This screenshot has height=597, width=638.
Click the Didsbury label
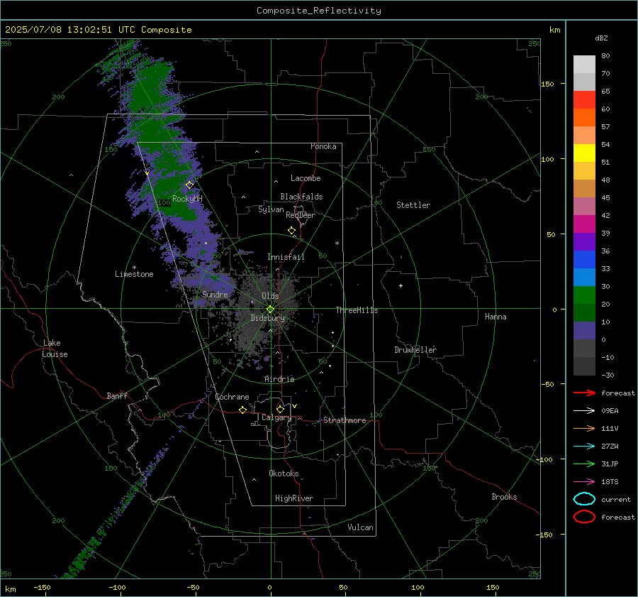point(267,318)
